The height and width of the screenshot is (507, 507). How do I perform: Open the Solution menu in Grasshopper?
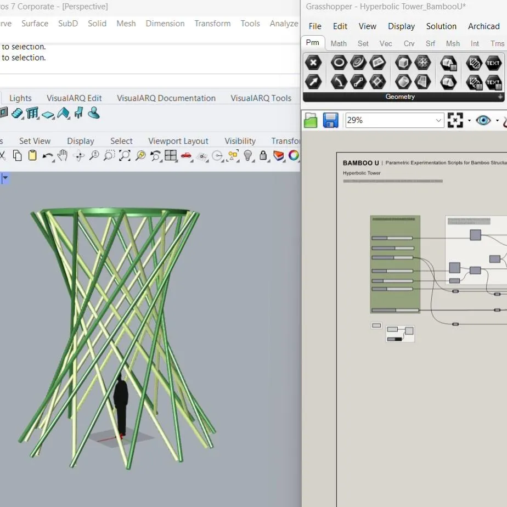(x=441, y=26)
